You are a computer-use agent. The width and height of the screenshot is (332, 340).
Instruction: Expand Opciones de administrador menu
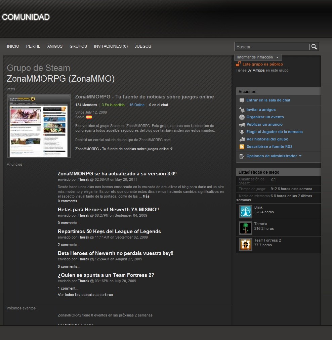[274, 156]
